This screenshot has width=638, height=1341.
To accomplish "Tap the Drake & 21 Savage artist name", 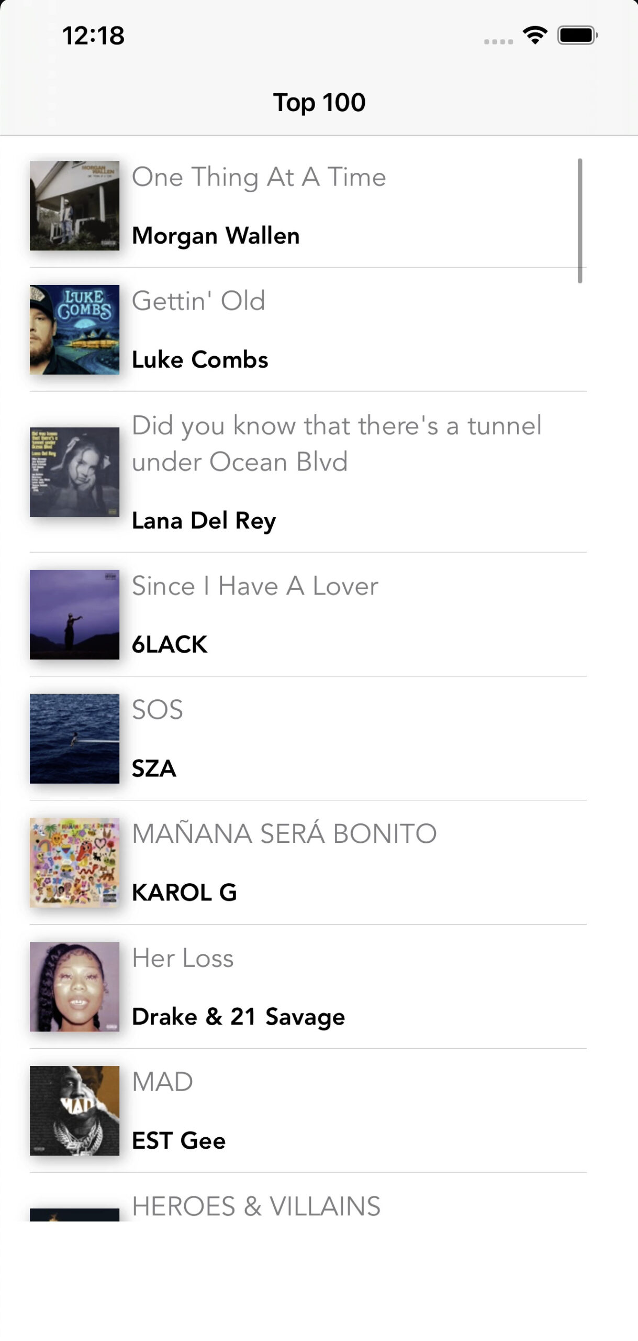I will pyautogui.click(x=238, y=1016).
